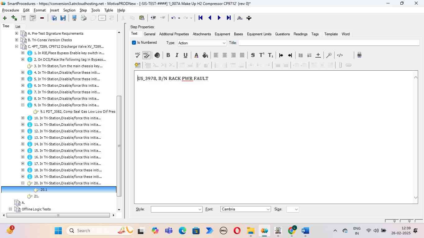Expand section A. Pre-Test Signature Requirements
The height and width of the screenshot is (238, 424).
tap(16, 33)
